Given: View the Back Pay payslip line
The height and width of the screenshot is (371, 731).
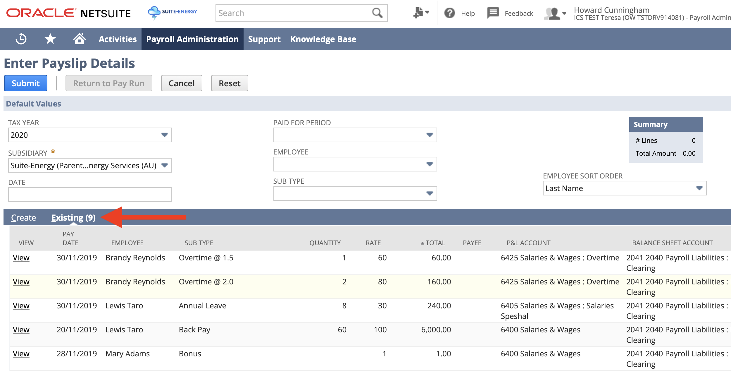Looking at the screenshot, I should [21, 329].
